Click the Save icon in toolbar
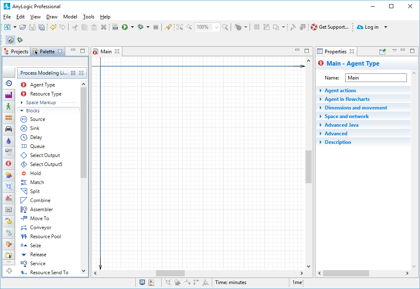 (32, 27)
